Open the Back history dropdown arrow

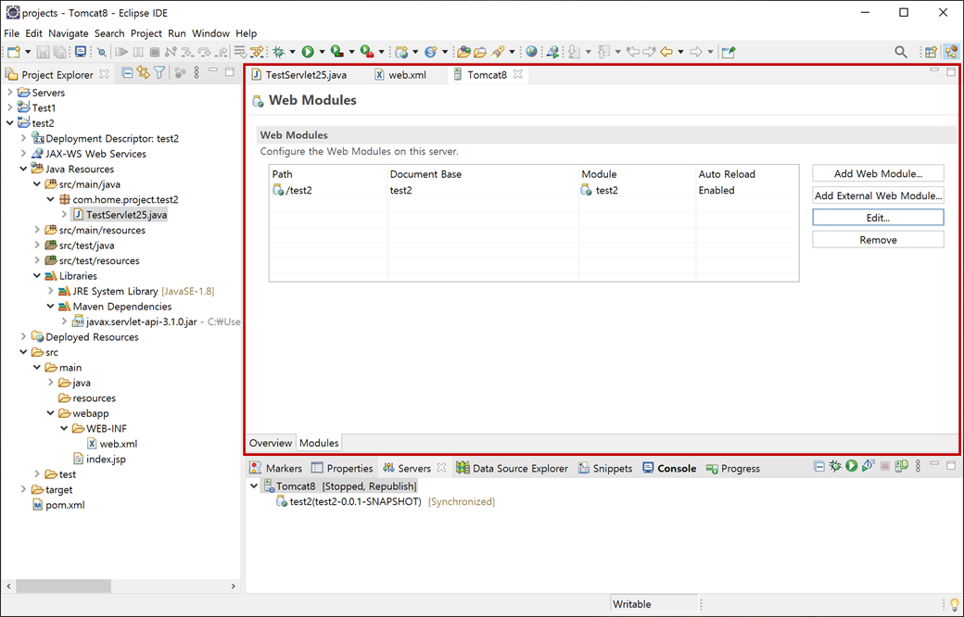pos(680,52)
